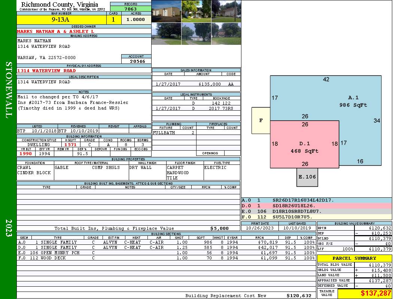Select the E.0 OPEN MSNRY PCH row
The image size is (393, 299).
[x=166, y=253]
